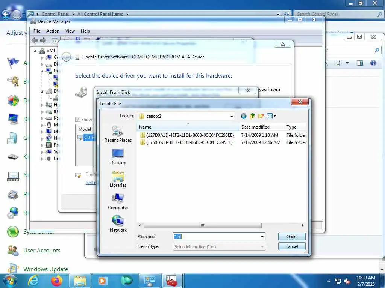Close the Install From Disk dialog
This screenshot has height=288, width=385.
point(247,91)
